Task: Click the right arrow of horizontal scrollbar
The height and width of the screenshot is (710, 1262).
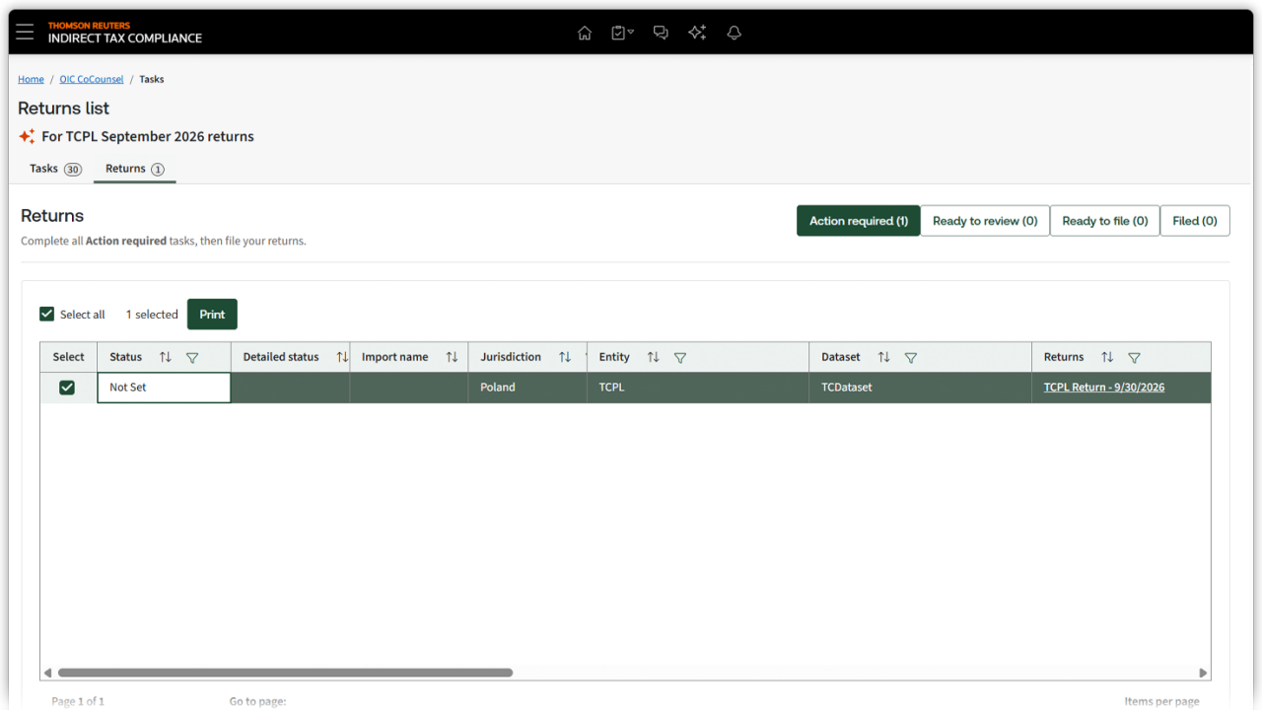Action: 1203,673
